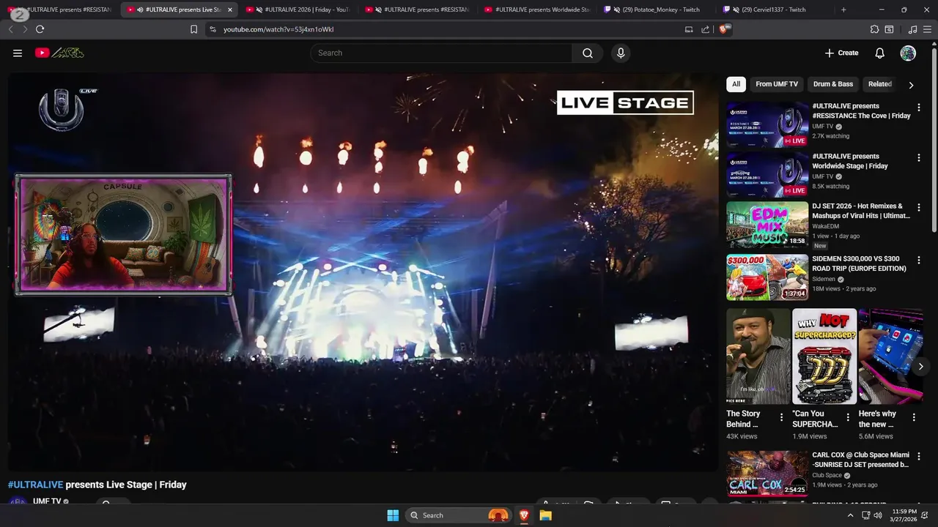Open the YouTube hamburger guide menu

point(18,53)
